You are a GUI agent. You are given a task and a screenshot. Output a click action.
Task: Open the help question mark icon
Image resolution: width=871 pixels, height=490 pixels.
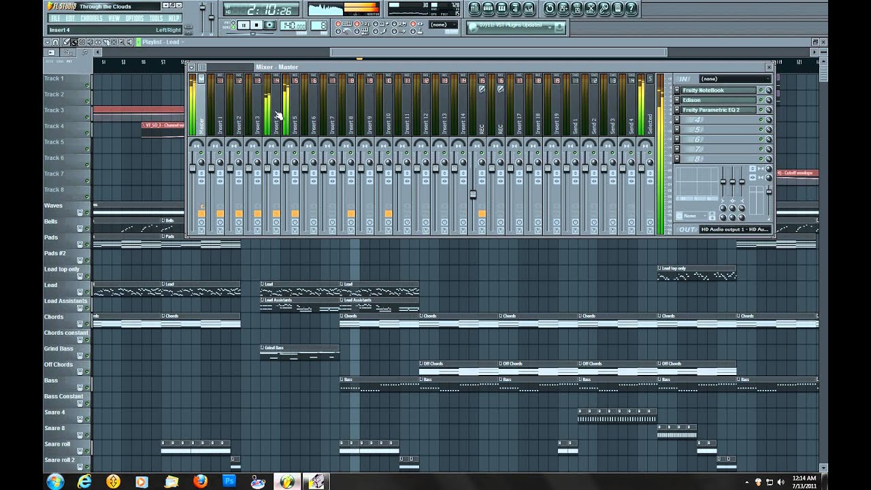pos(631,8)
